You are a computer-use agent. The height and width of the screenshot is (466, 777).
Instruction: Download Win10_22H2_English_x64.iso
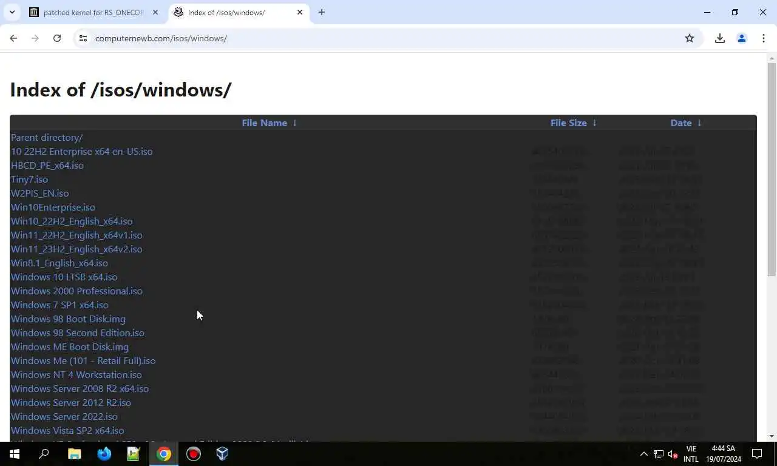[72, 221]
